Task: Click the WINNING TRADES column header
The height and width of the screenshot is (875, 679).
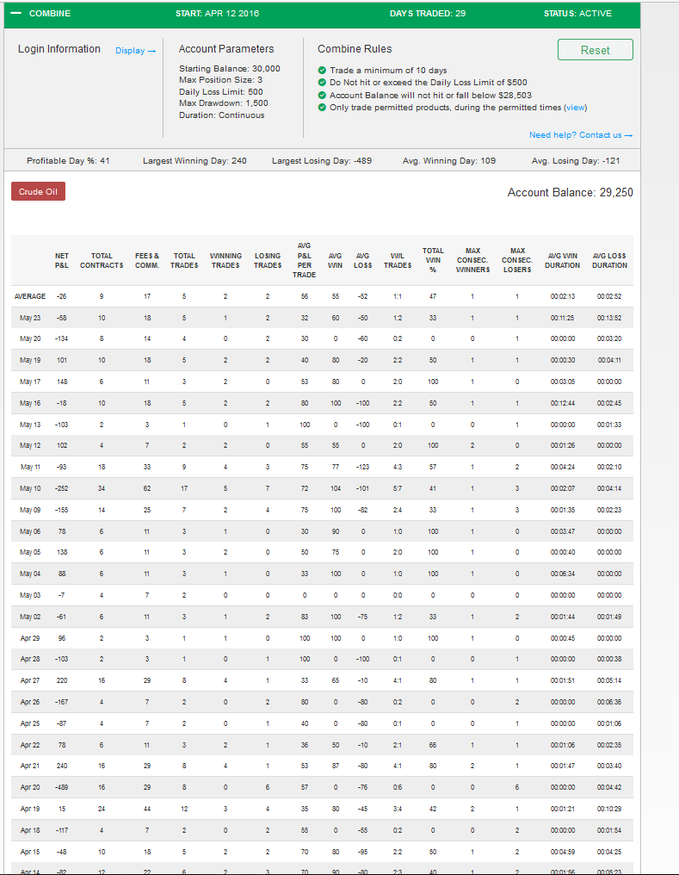Action: pos(225,261)
